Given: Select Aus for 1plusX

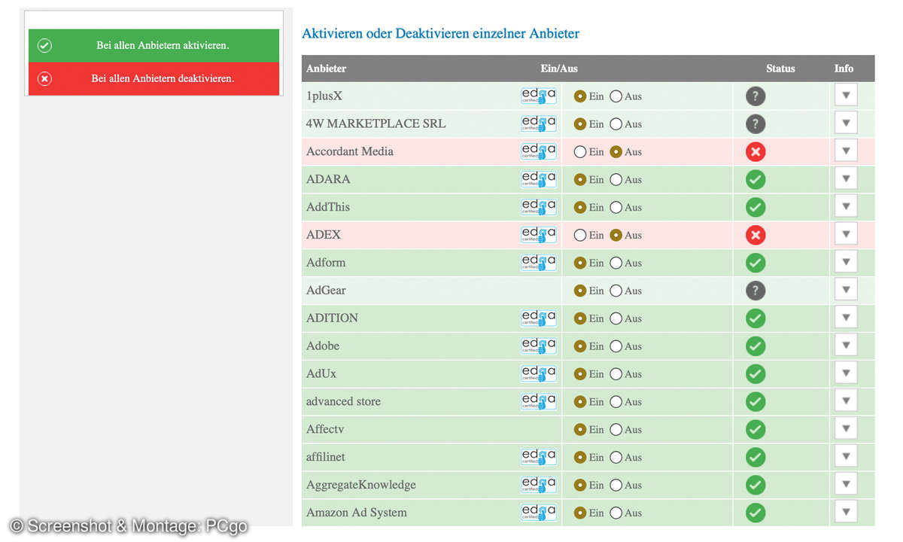Looking at the screenshot, I should (x=616, y=96).
